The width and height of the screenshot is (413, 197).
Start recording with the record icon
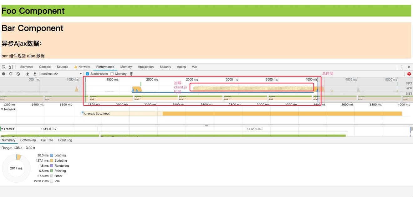click(3, 74)
